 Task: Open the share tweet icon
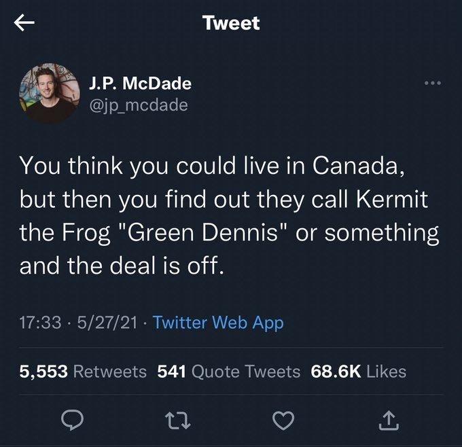pyautogui.click(x=387, y=422)
